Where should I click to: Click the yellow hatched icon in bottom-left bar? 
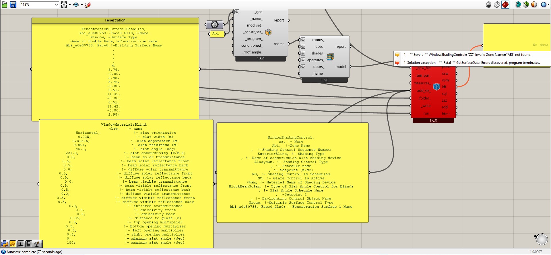tap(13, 244)
